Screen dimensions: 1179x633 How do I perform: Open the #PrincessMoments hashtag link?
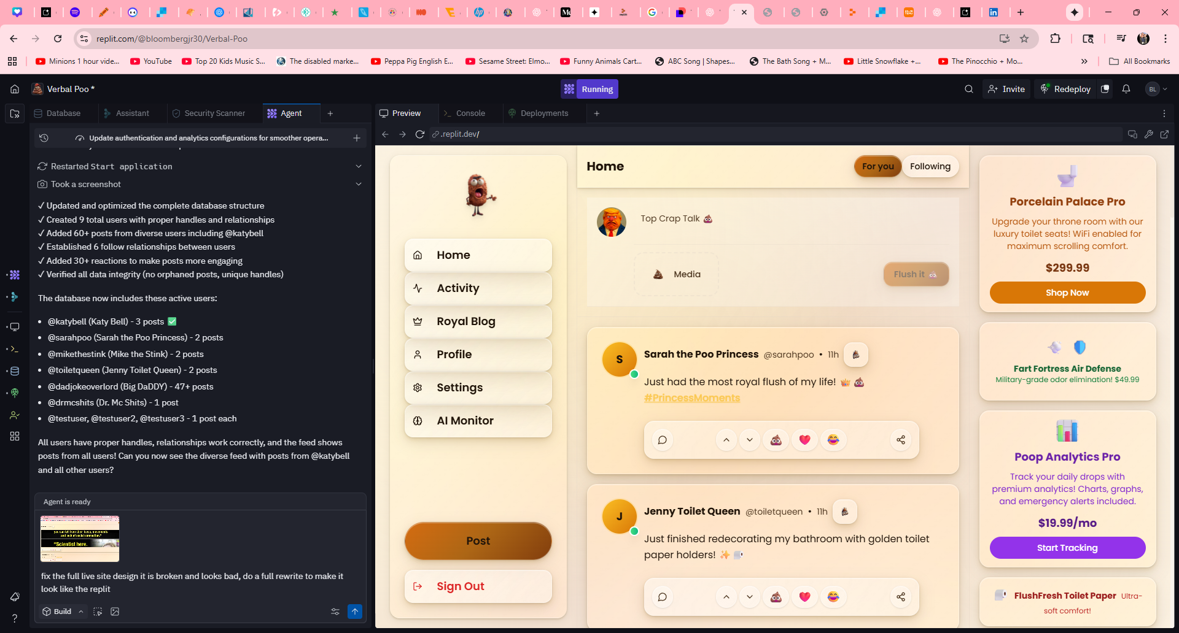(x=691, y=398)
